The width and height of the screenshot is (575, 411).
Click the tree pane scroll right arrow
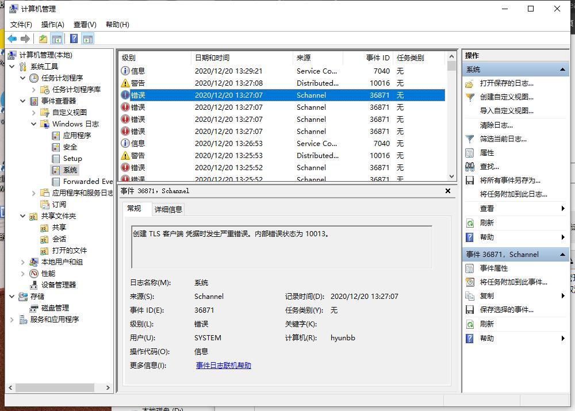coord(108,387)
